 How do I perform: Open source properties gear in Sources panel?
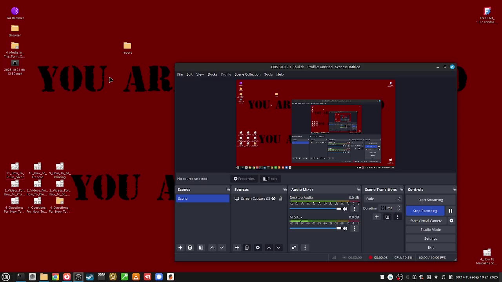point(258,248)
